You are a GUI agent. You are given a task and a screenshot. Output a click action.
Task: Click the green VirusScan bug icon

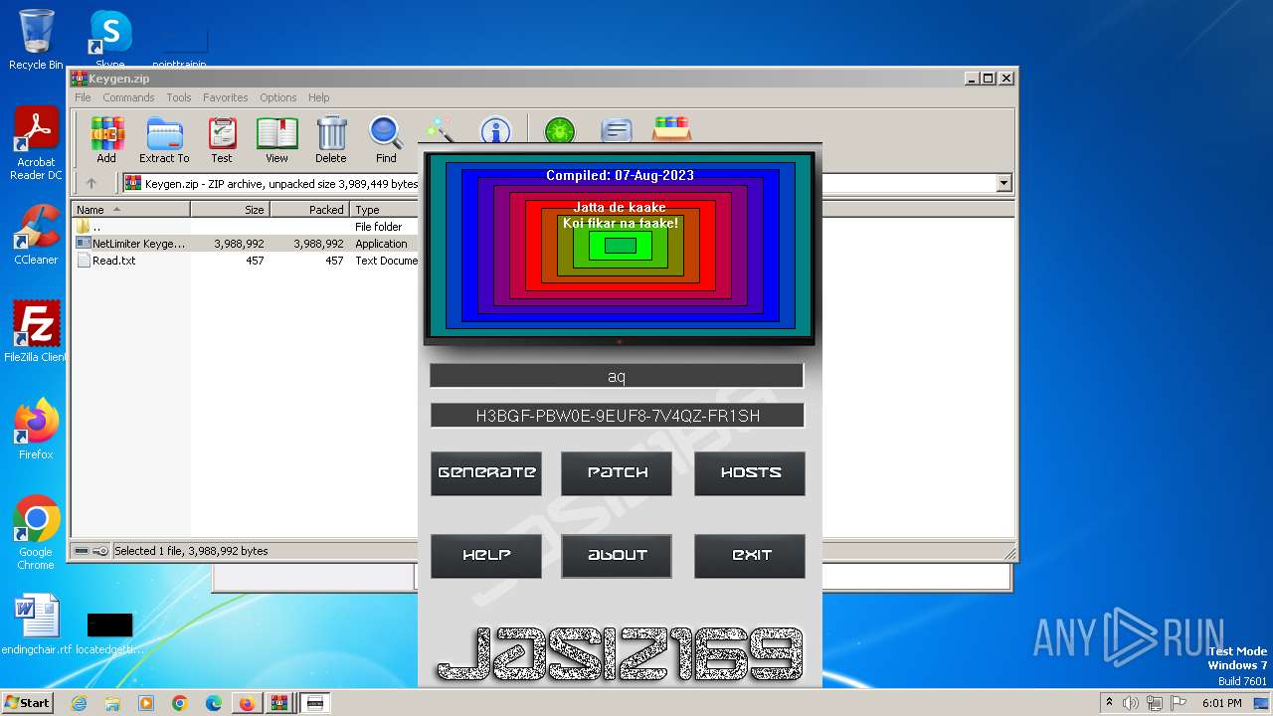coord(560,131)
